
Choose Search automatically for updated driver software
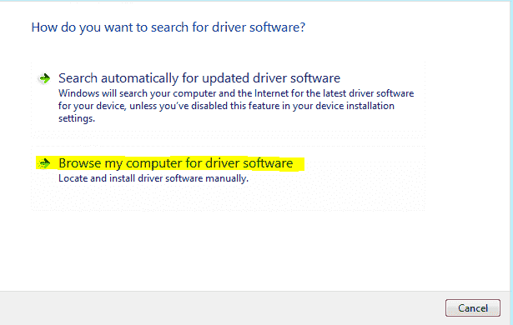pos(199,78)
